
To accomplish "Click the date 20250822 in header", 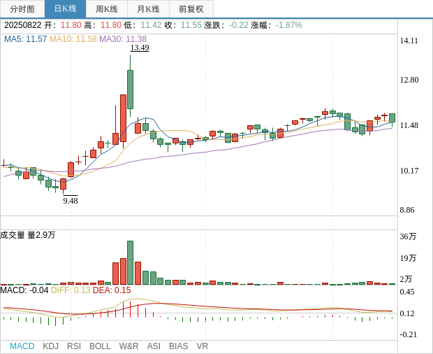I will click(x=22, y=25).
